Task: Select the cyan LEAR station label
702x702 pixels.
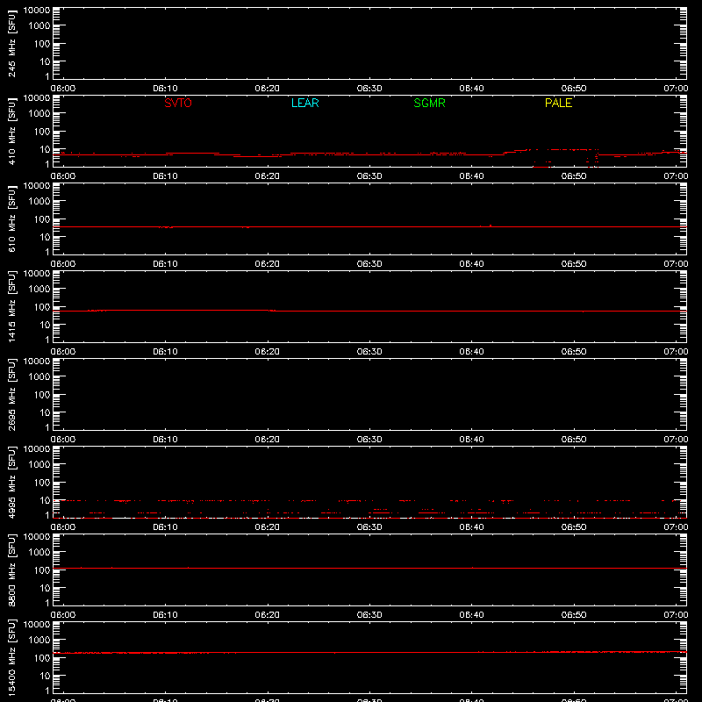Action: click(304, 103)
